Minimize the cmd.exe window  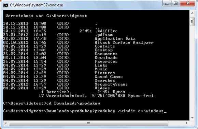coord(167,3)
